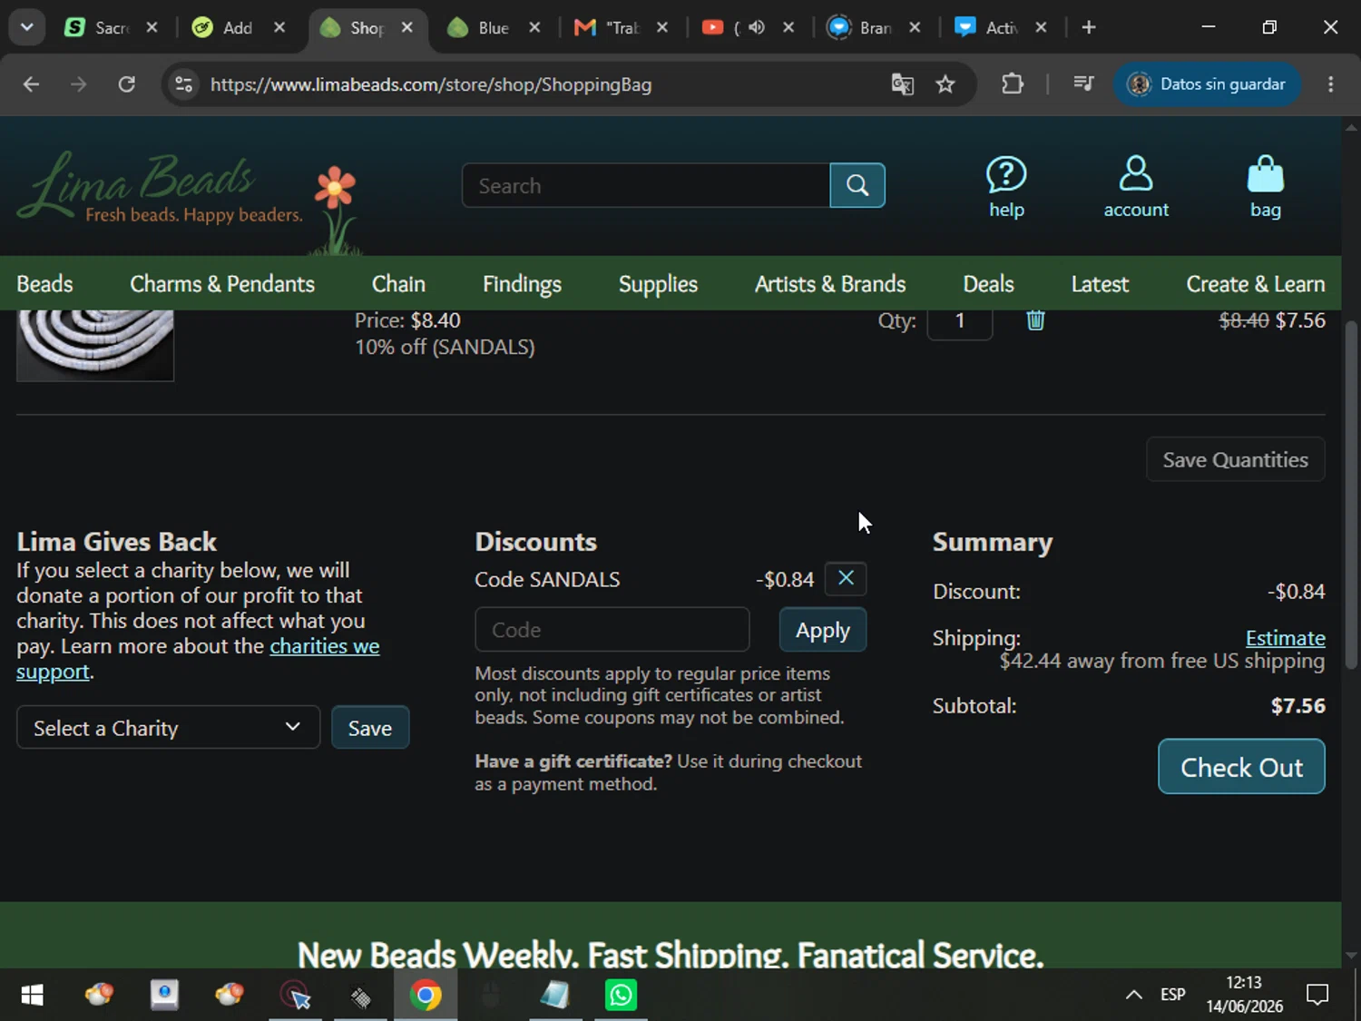The height and width of the screenshot is (1021, 1361).
Task: Switch to the Sacr tab
Action: tap(112, 28)
